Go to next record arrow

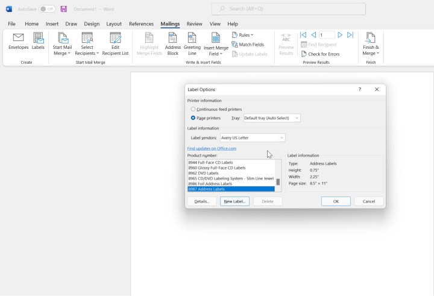click(x=341, y=35)
